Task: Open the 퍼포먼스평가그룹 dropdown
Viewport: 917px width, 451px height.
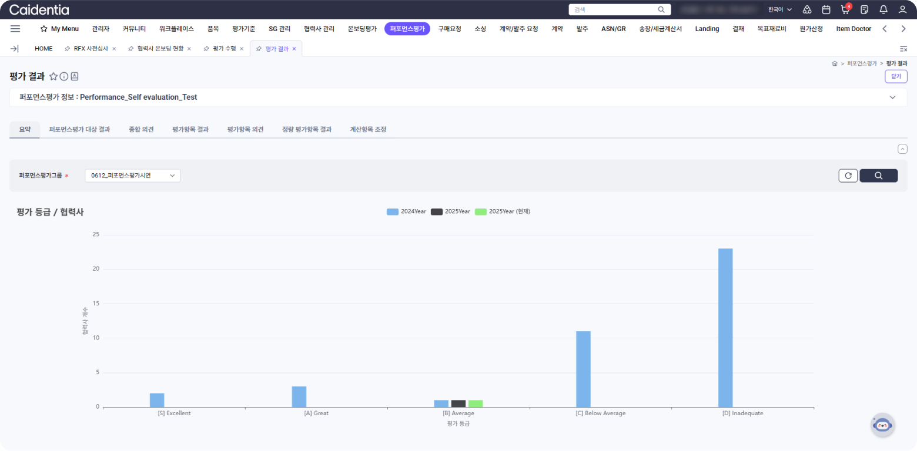Action: pyautogui.click(x=133, y=176)
